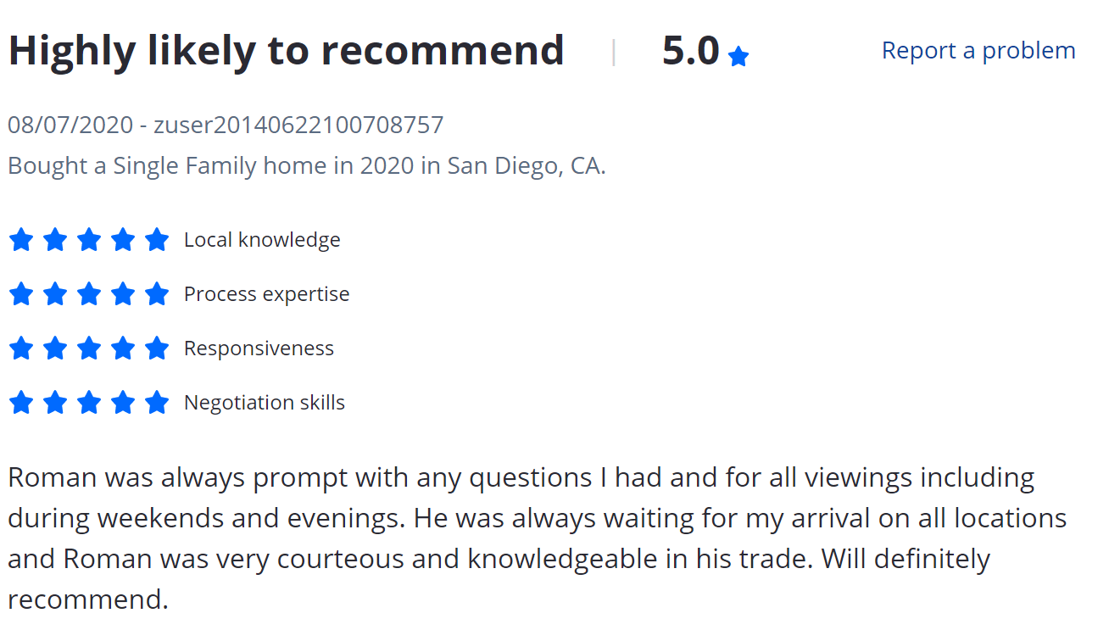Click the reviewer username zuser20140622100708757
The image size is (1109, 641).
point(298,125)
